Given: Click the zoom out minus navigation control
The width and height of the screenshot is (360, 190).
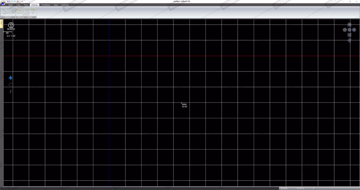Looking at the screenshot, I should [349, 35].
